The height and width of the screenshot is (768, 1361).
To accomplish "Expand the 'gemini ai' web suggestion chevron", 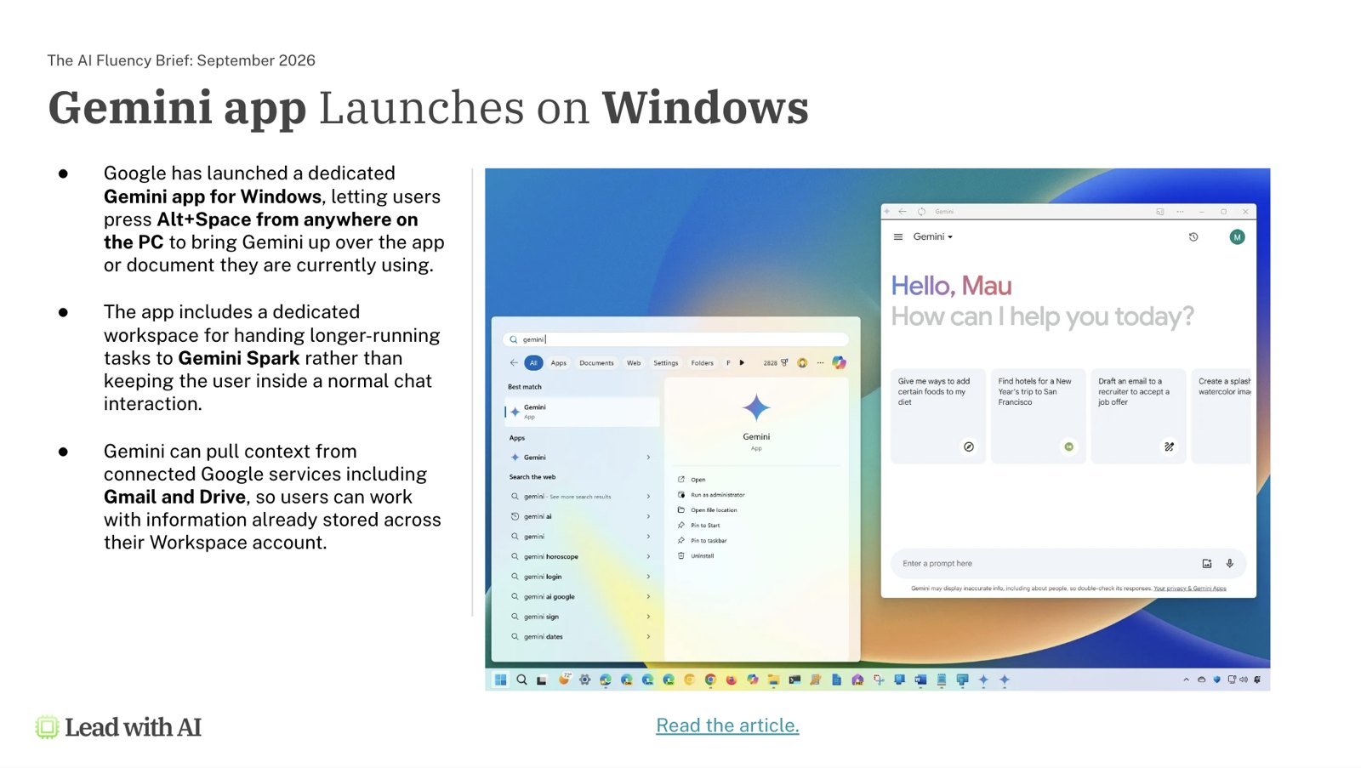I will [x=648, y=516].
